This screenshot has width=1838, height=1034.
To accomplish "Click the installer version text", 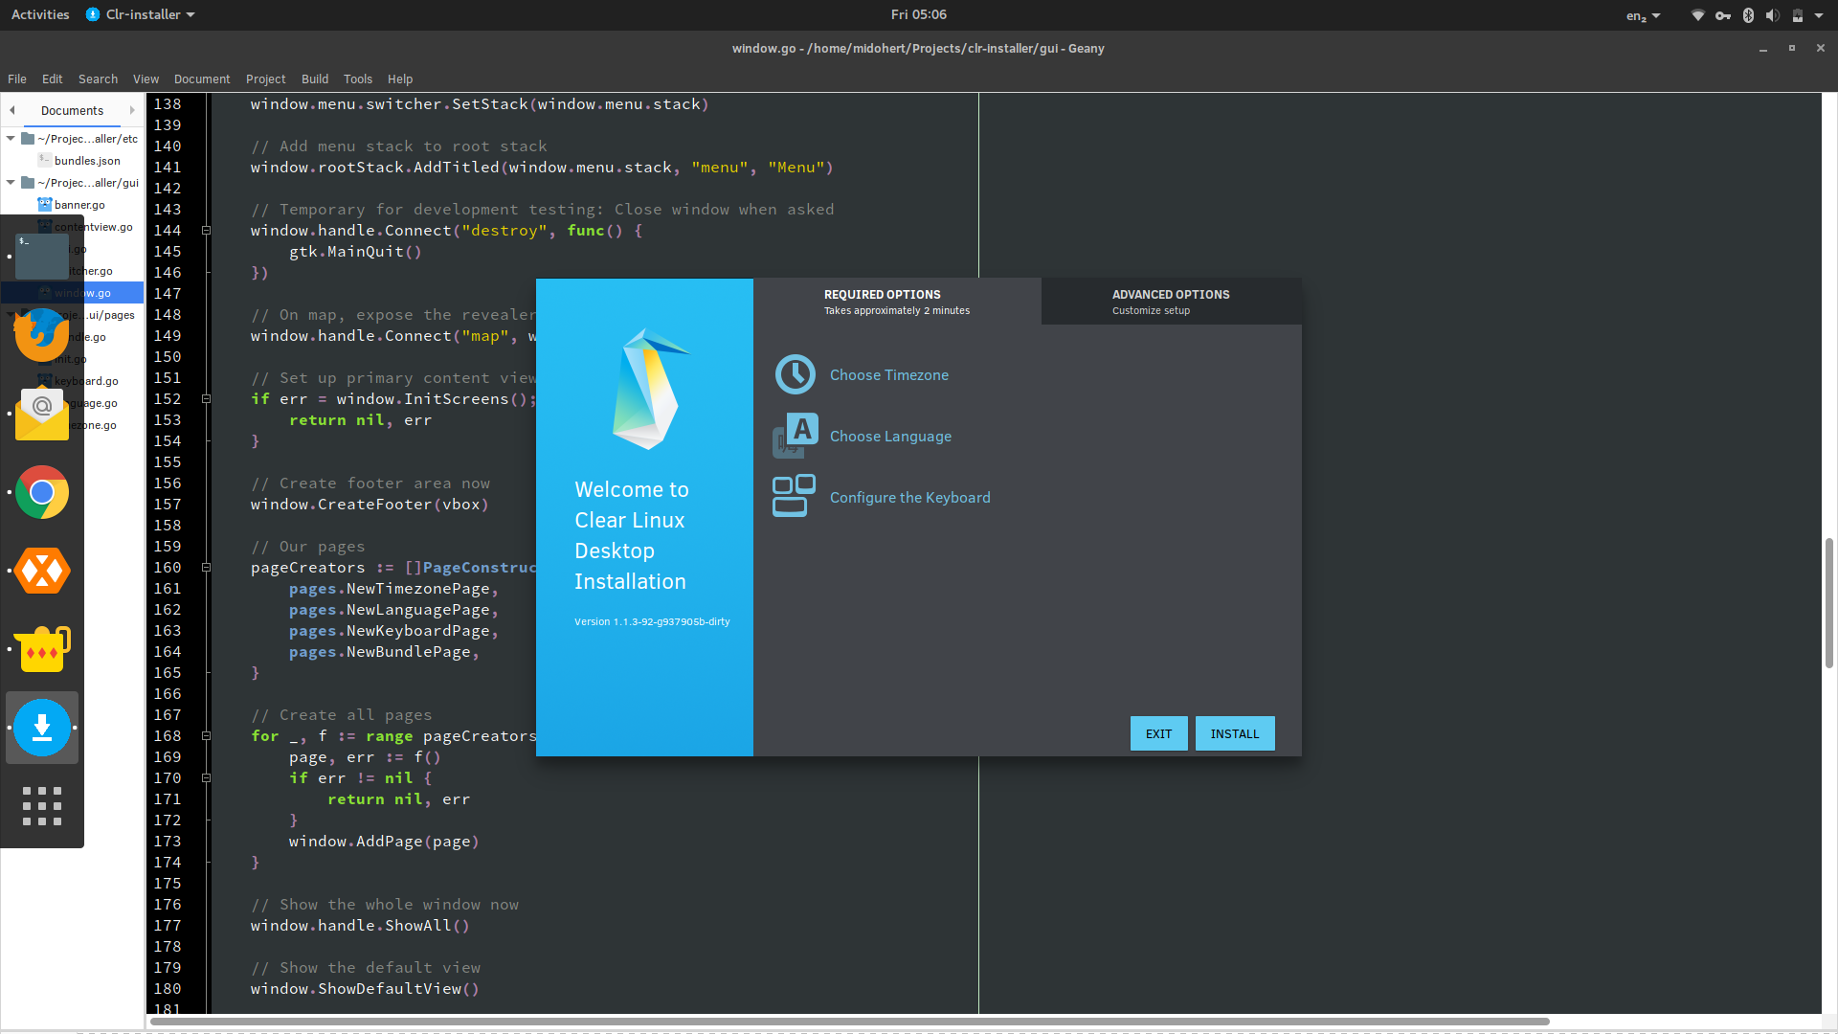I will (x=652, y=621).
